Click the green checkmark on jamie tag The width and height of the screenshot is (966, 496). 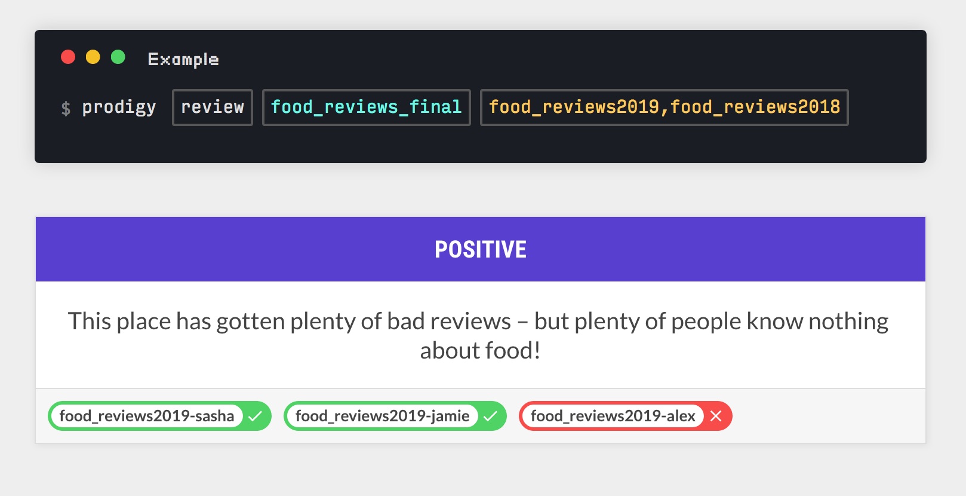click(x=491, y=417)
